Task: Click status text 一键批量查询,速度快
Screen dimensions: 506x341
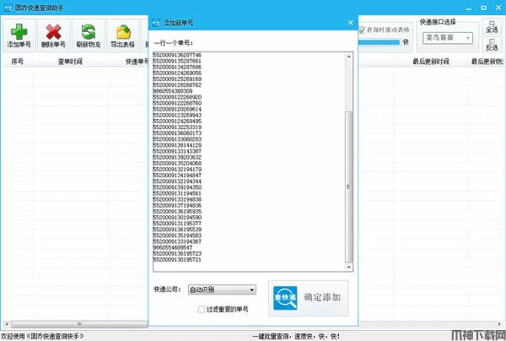Action: pyautogui.click(x=296, y=337)
